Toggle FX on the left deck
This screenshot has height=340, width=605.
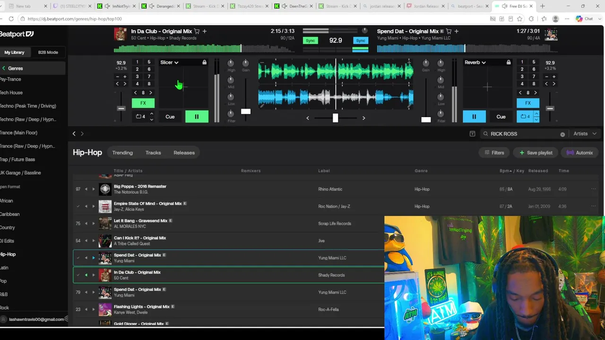pos(143,103)
